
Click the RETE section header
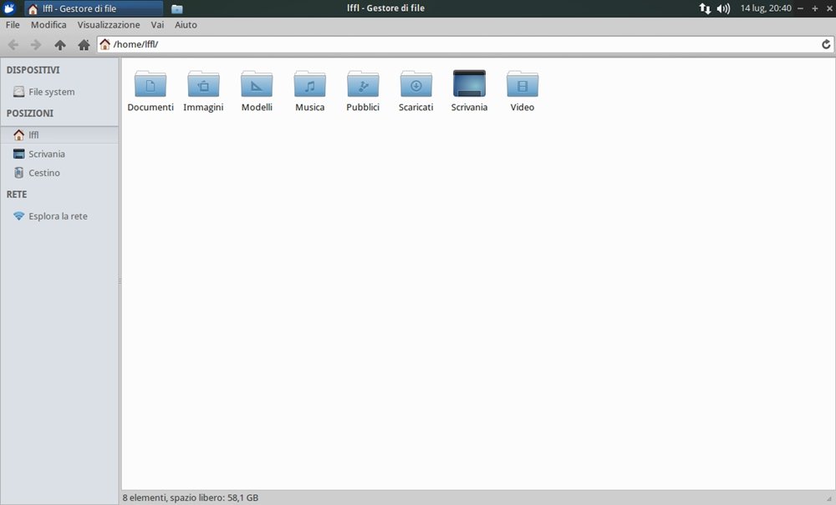(x=17, y=194)
